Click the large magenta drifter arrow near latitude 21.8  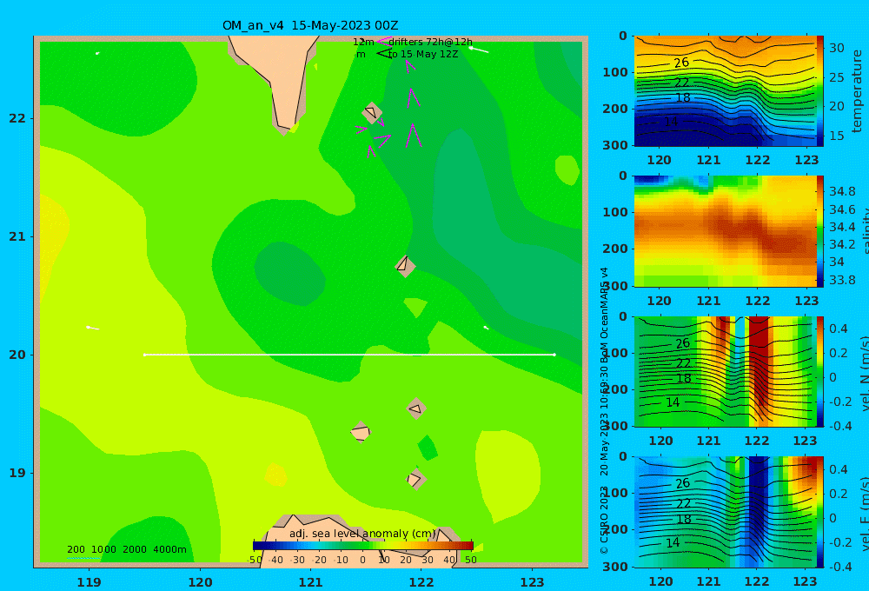(x=412, y=136)
